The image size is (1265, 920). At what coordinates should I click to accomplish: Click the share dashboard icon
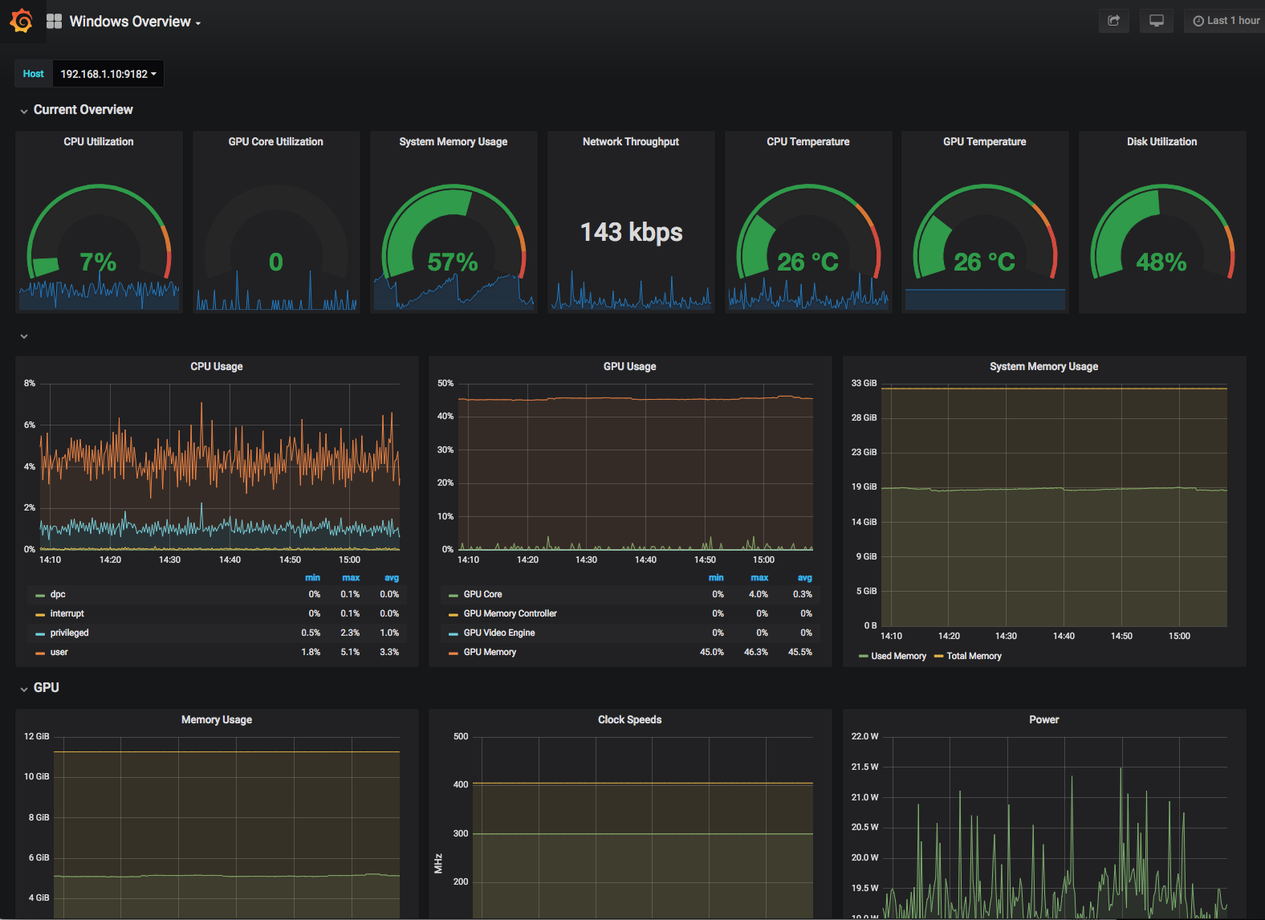(1113, 21)
